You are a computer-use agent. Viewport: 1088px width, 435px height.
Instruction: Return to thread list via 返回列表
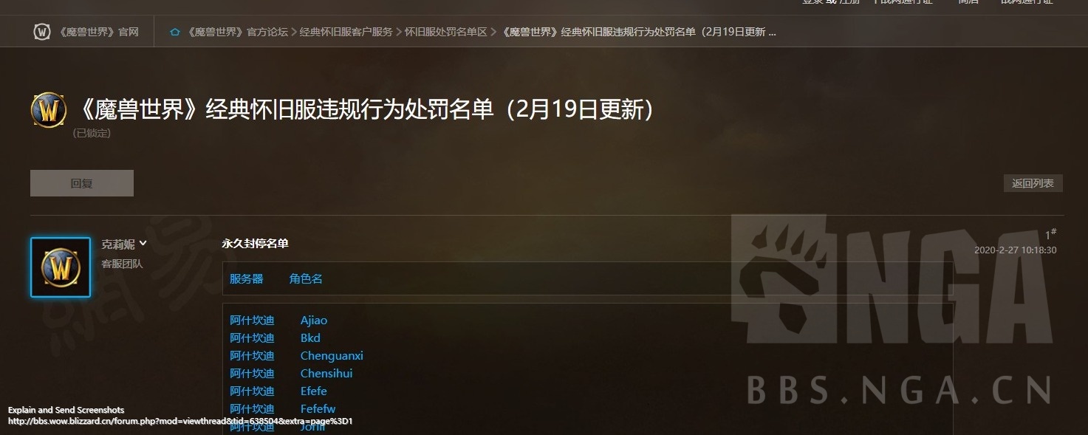1033,183
